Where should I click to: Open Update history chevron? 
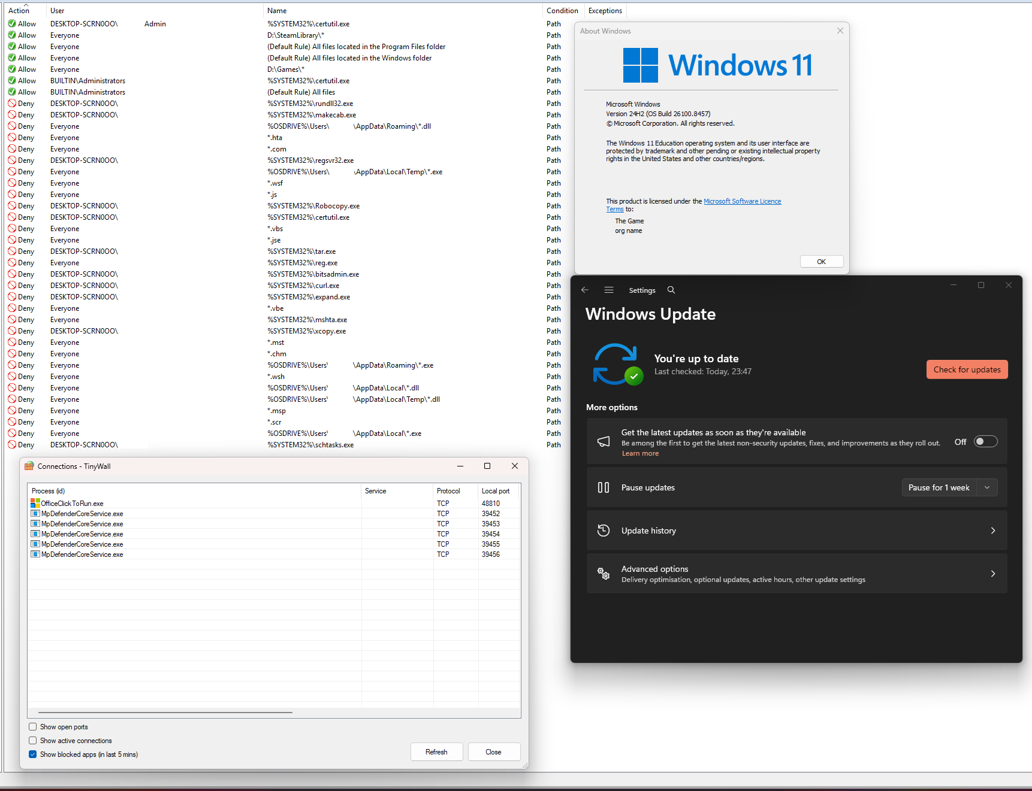tap(993, 531)
